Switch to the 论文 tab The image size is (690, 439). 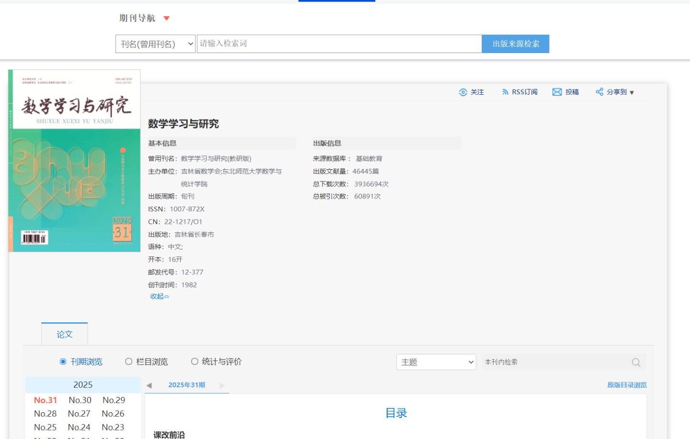pos(65,334)
